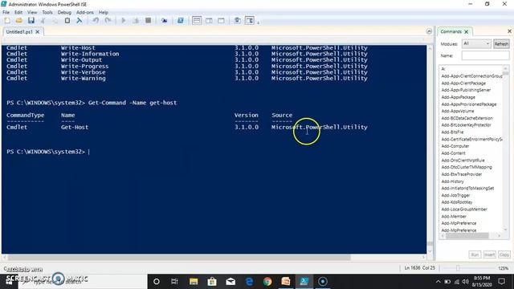The width and height of the screenshot is (514, 289).
Task: Show hidden system tray icons chevron
Action: point(438,282)
